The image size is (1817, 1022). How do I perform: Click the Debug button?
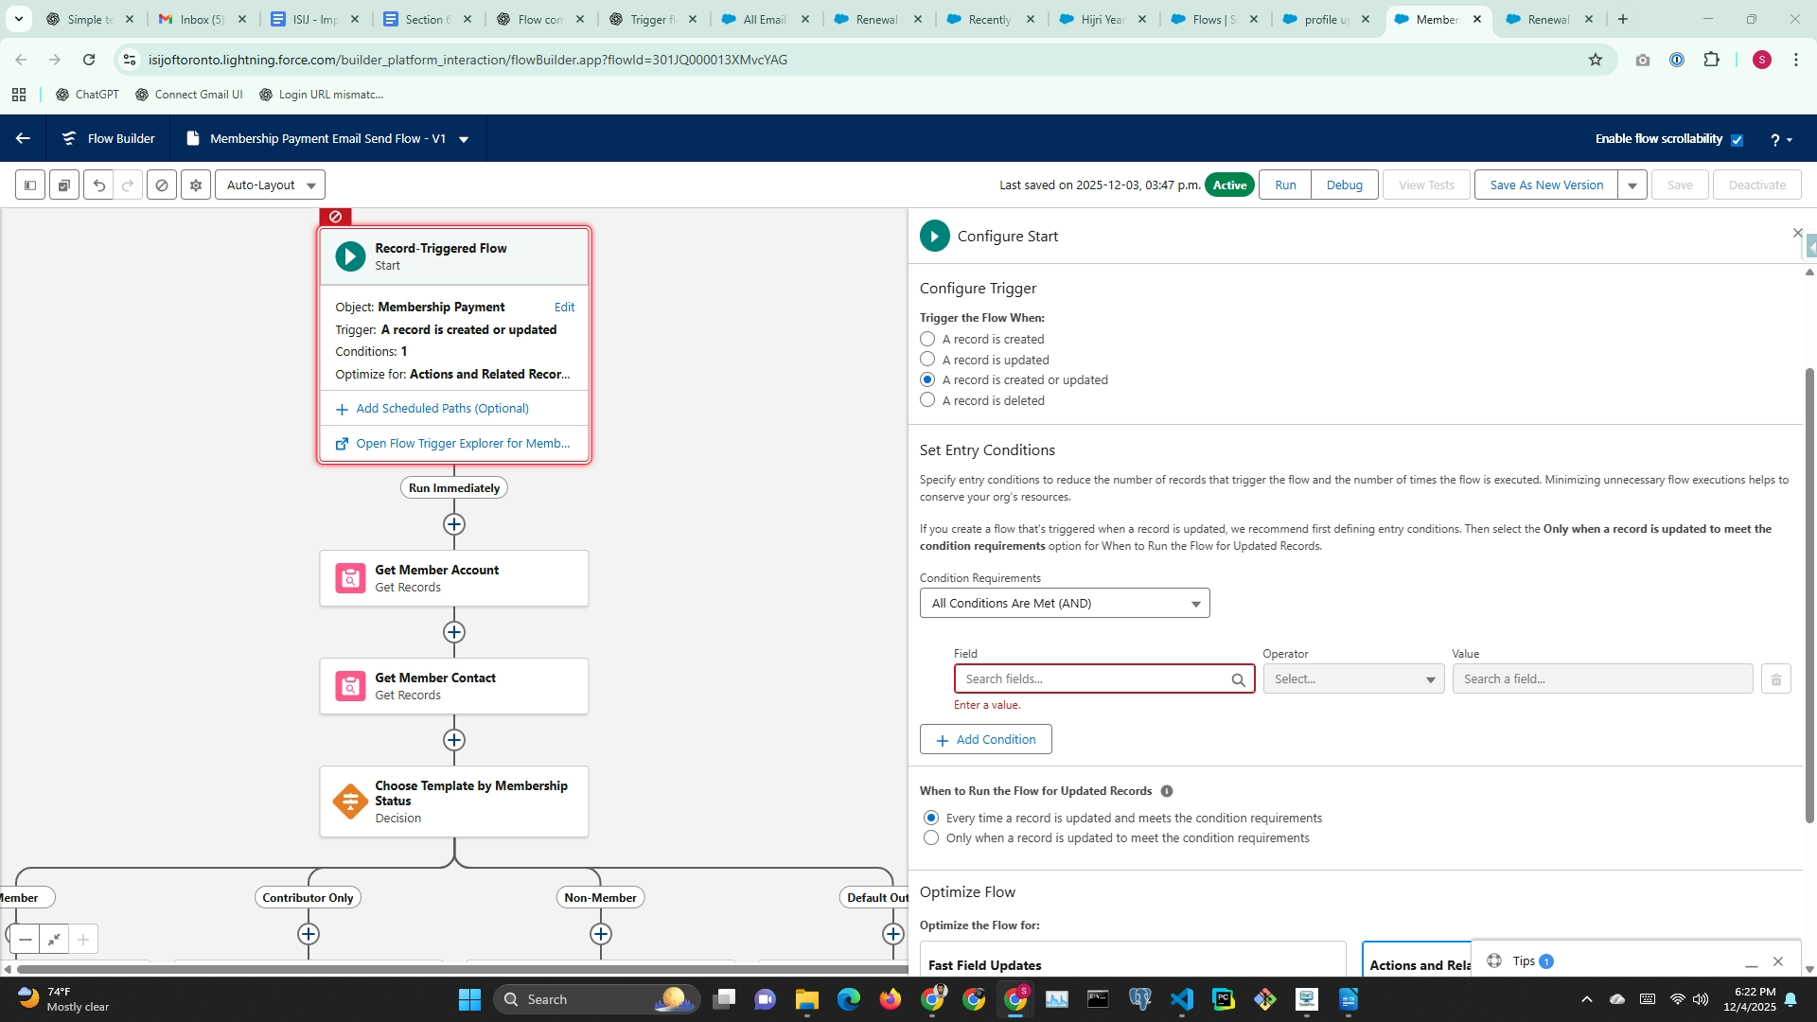[1344, 185]
